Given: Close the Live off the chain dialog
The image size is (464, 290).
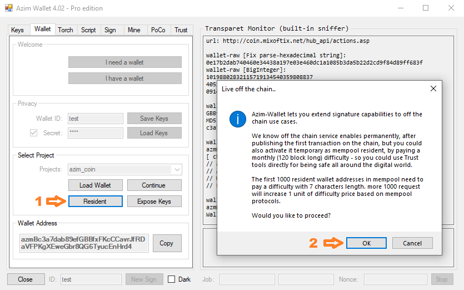Looking at the screenshot, I should pyautogui.click(x=433, y=89).
